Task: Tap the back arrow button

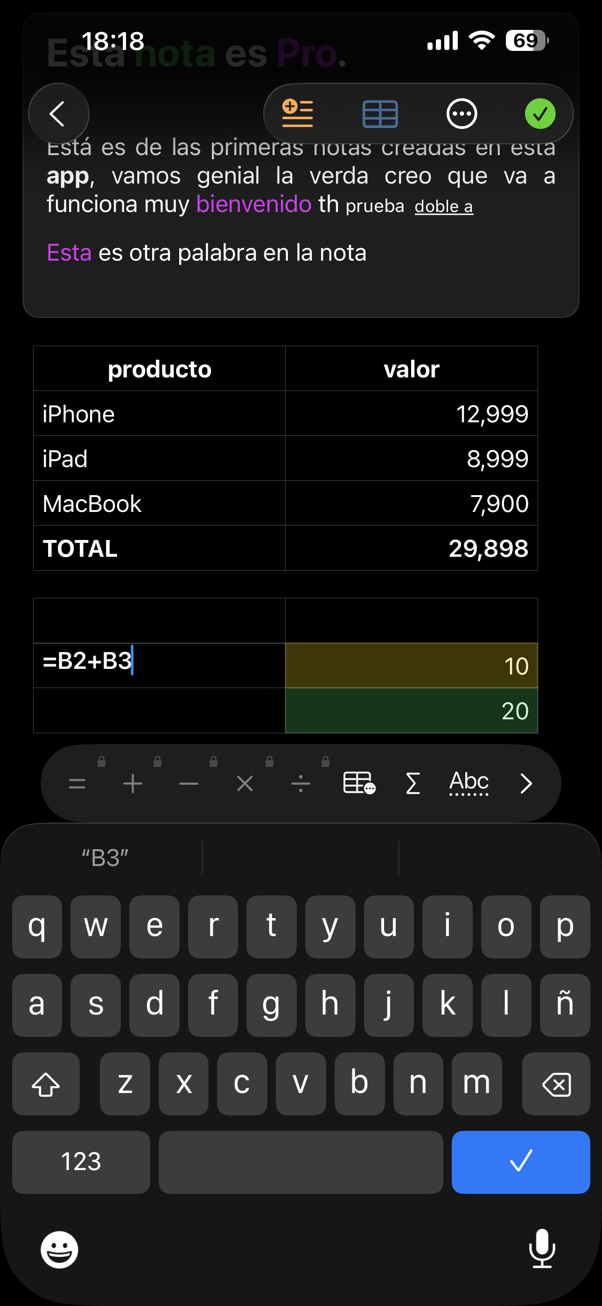Action: tap(58, 114)
